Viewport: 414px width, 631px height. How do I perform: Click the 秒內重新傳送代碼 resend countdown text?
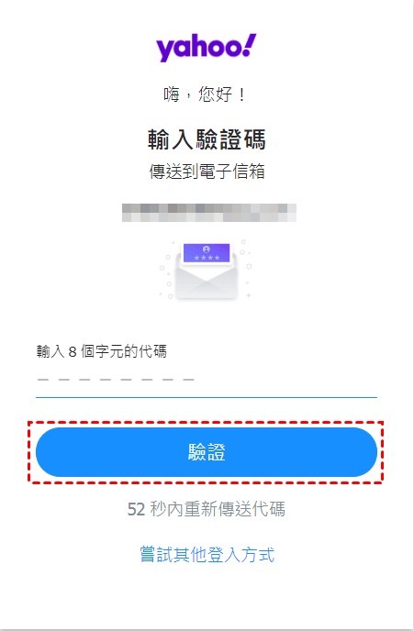[x=218, y=509]
